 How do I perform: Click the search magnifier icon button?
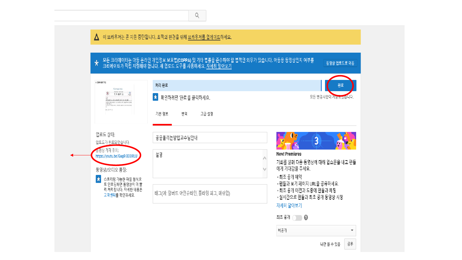197,15
